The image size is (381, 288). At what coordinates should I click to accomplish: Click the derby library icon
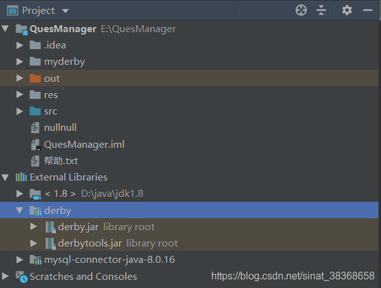pyautogui.click(x=35, y=211)
